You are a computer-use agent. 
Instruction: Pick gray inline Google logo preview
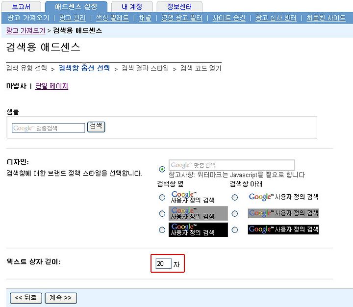click(x=283, y=213)
